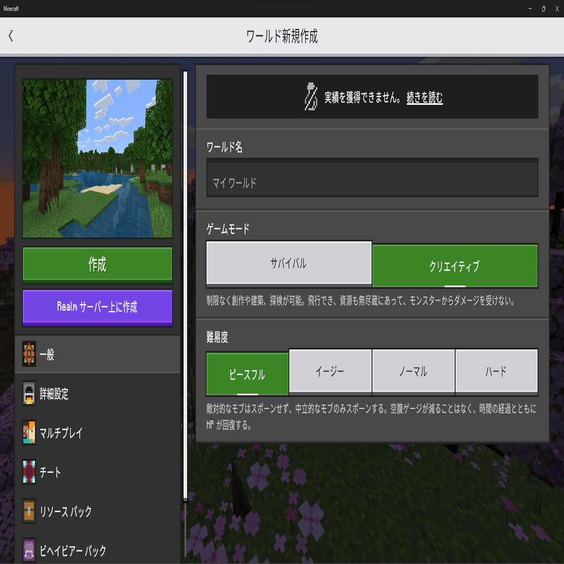
Task: Click the green 作成 button
Action: point(98,264)
